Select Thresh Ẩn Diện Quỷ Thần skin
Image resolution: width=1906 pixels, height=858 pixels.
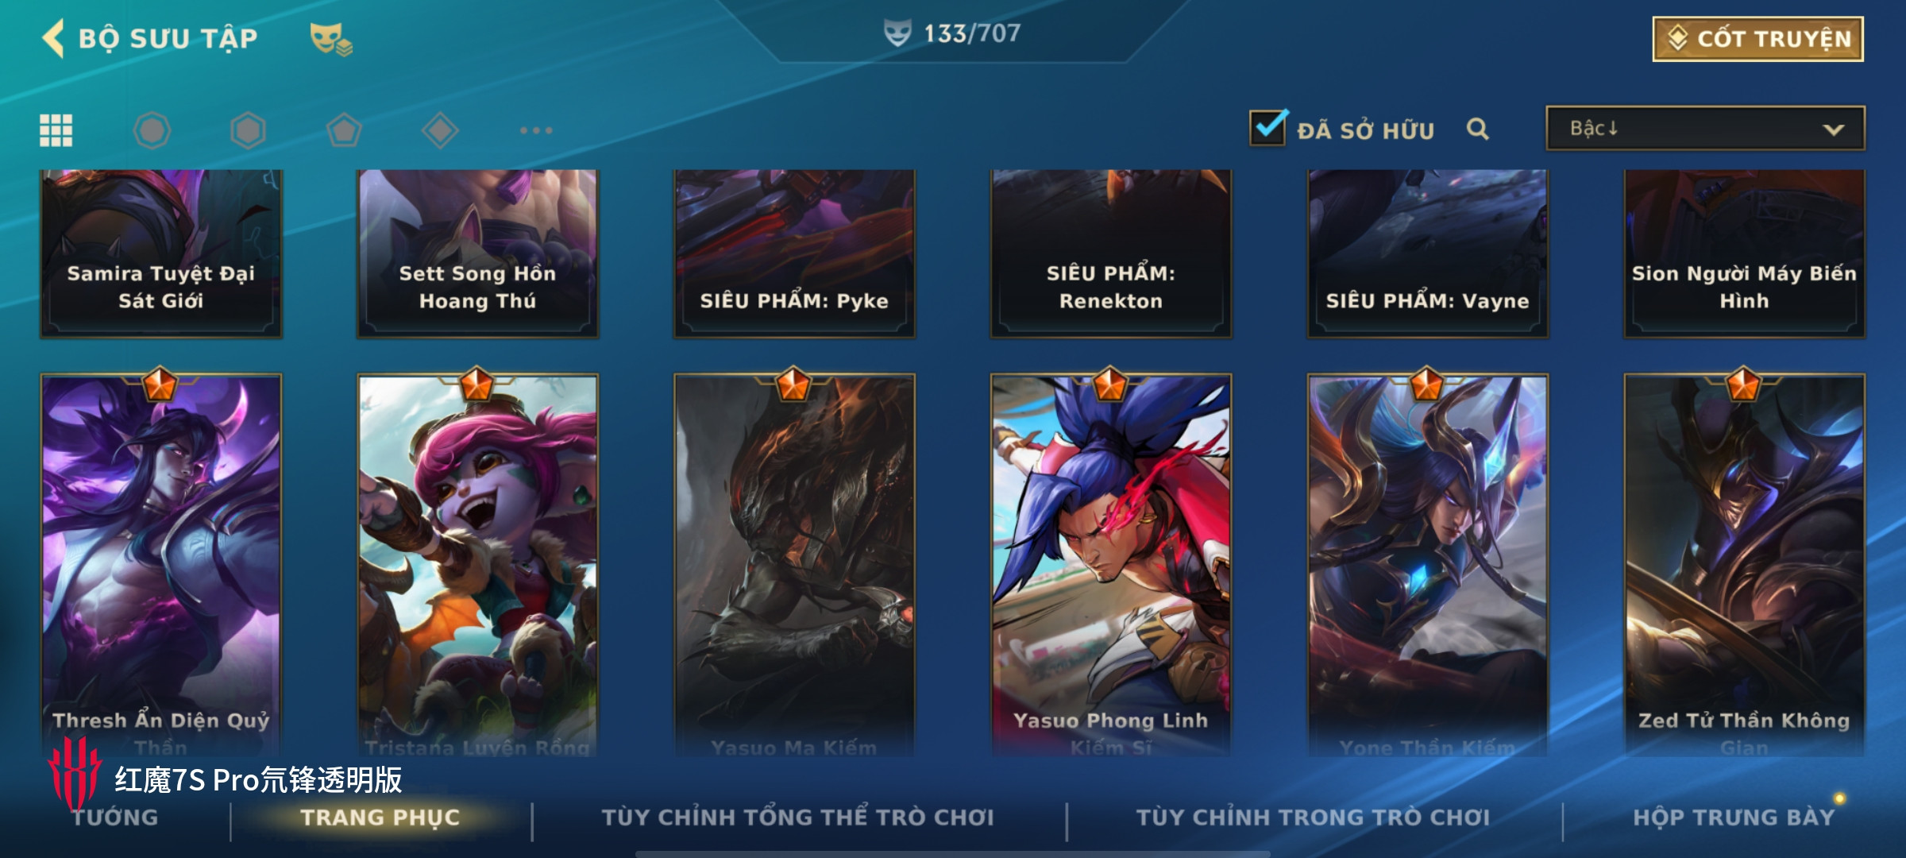pyautogui.click(x=161, y=564)
